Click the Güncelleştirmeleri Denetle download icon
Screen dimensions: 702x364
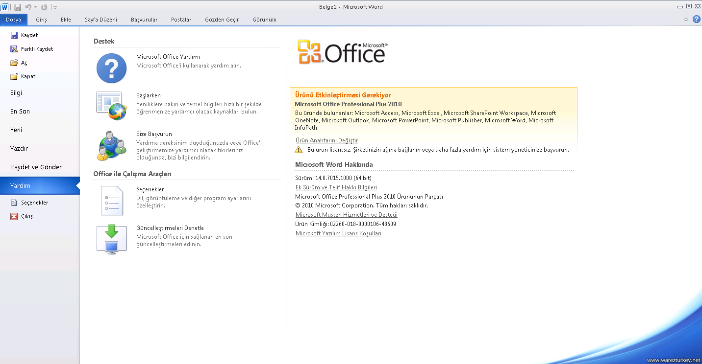click(112, 239)
